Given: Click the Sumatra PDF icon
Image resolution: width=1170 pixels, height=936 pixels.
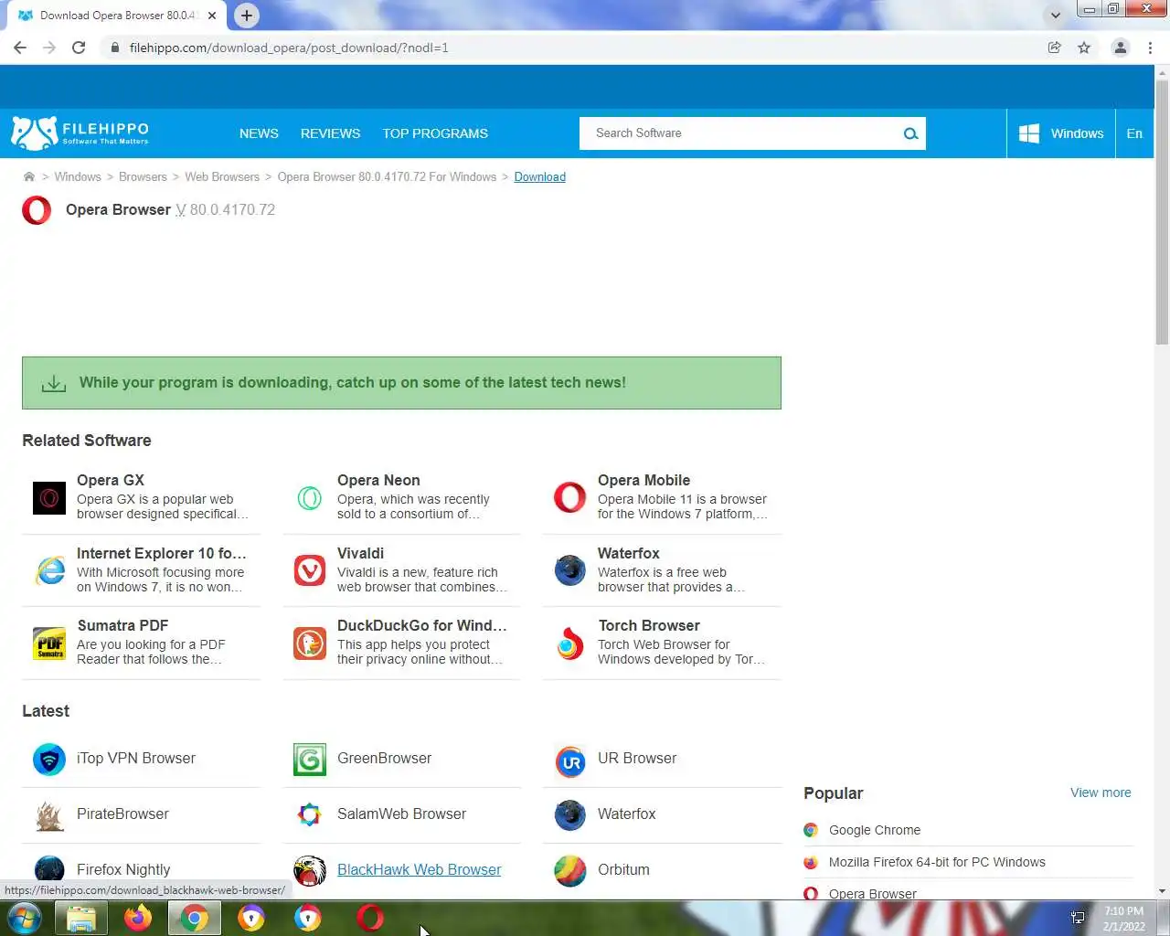Looking at the screenshot, I should [49, 643].
